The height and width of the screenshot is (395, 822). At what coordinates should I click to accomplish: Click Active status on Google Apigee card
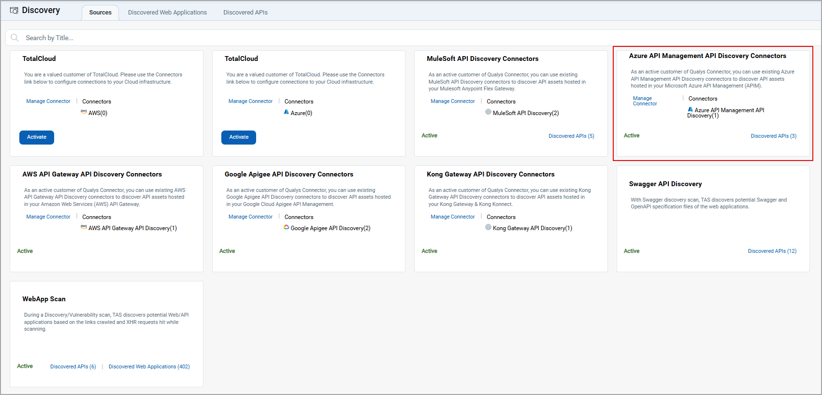point(227,251)
